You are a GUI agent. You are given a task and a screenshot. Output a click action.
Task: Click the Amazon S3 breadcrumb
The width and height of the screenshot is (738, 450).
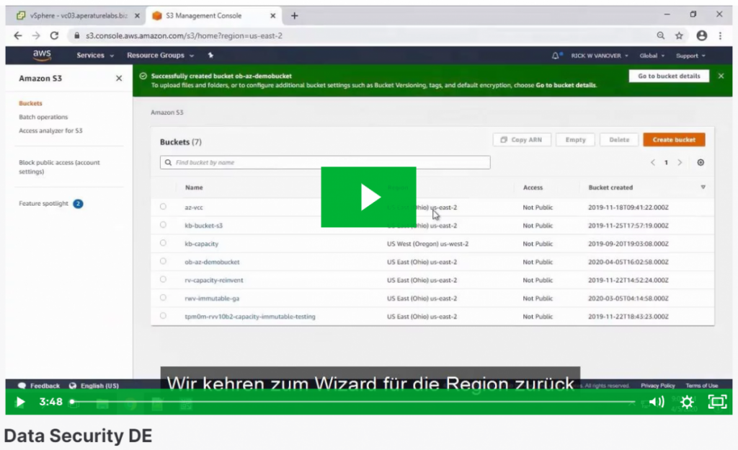tap(167, 112)
